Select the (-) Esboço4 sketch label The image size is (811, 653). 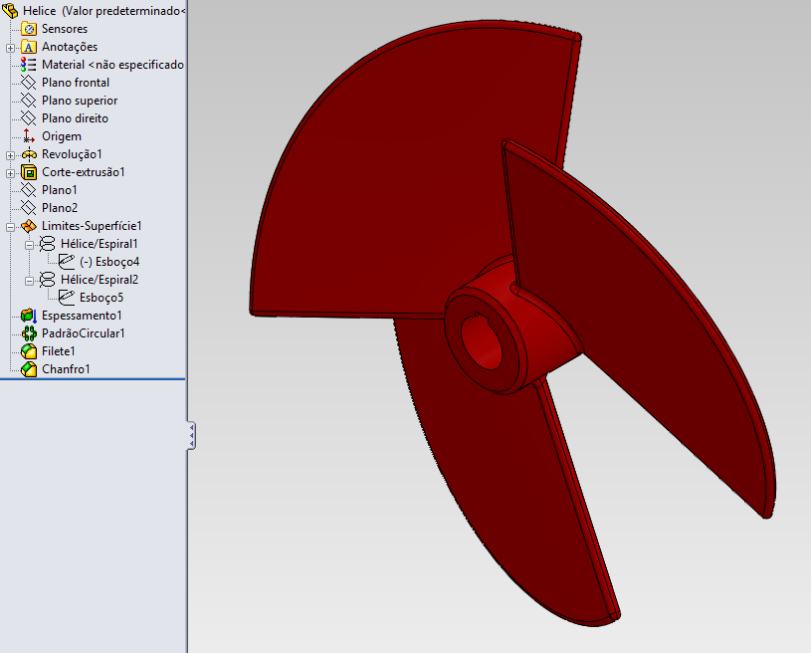(x=109, y=262)
